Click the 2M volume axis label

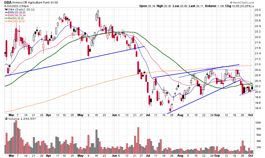[x=259, y=147]
